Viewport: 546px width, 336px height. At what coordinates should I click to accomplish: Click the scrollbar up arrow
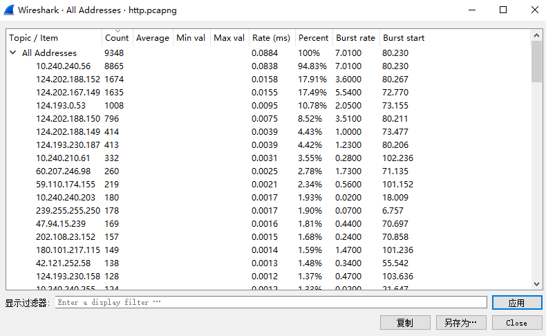[x=536, y=35]
